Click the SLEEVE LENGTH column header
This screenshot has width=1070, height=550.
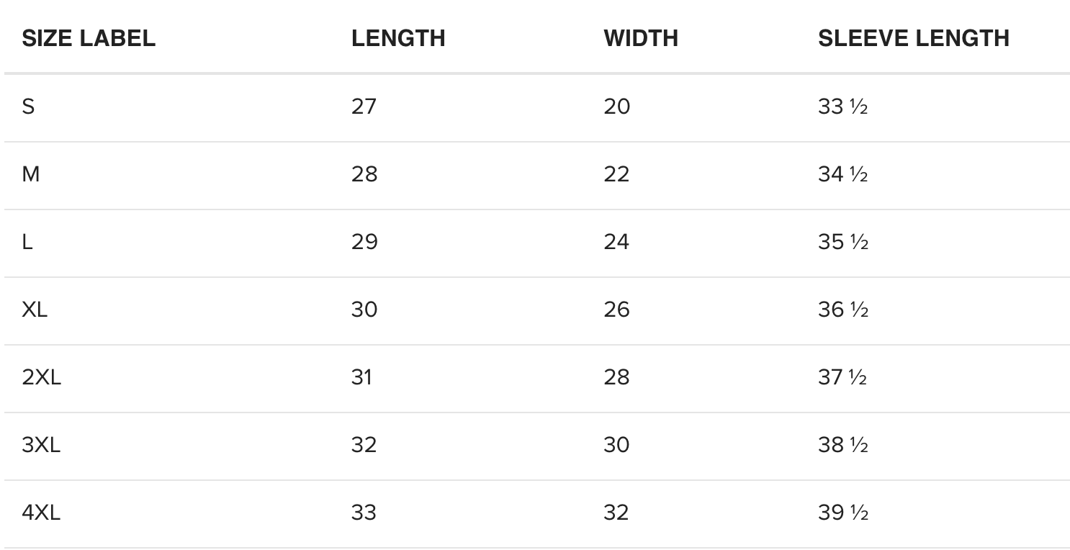click(x=914, y=38)
